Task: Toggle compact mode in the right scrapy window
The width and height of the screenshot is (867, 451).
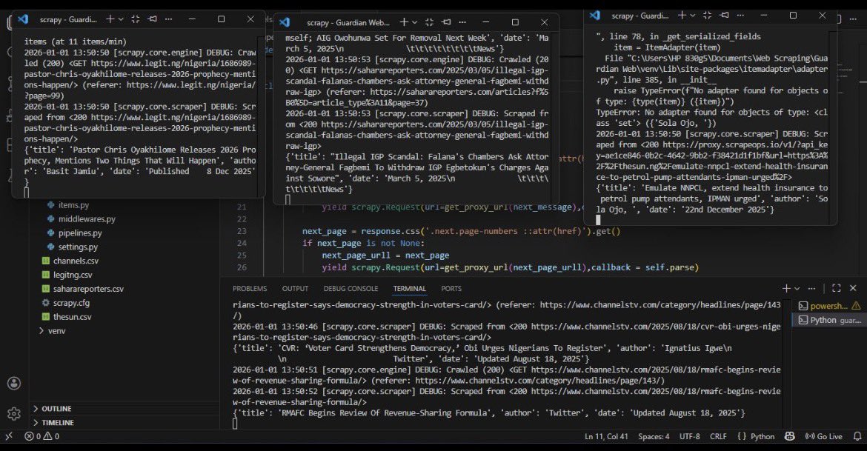Action: click(x=707, y=15)
